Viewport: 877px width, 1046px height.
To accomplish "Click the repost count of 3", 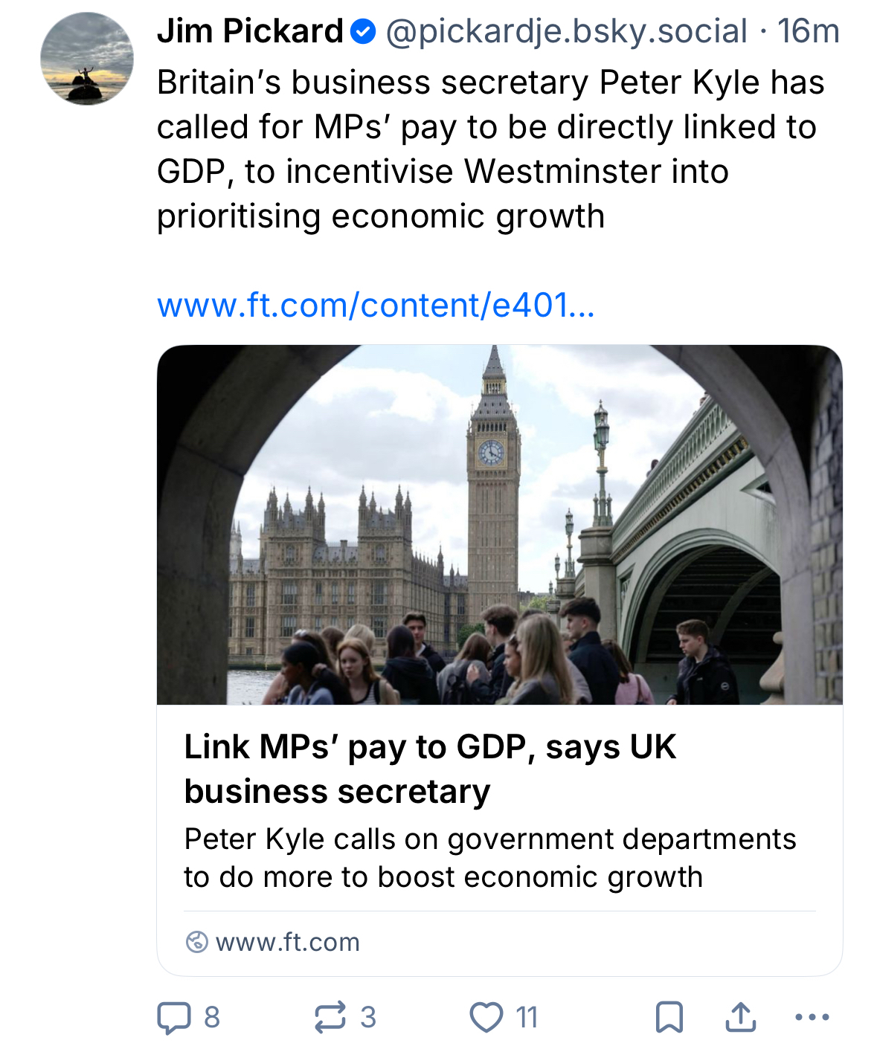I will pos(368,1017).
